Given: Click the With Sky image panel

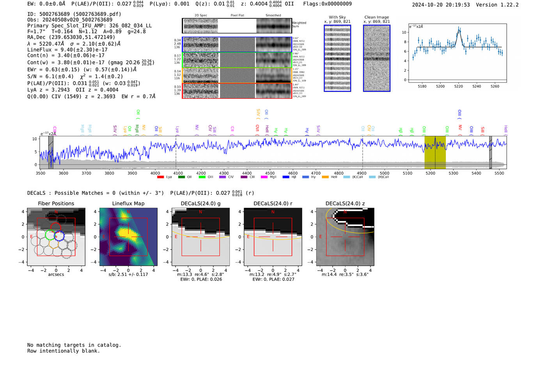Looking at the screenshot, I should click(x=337, y=58).
